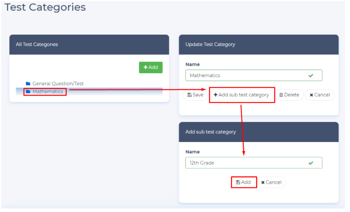Screen dimensions: 350x212
Task: Click the floppy disk icon on Save
Action: pyautogui.click(x=189, y=95)
